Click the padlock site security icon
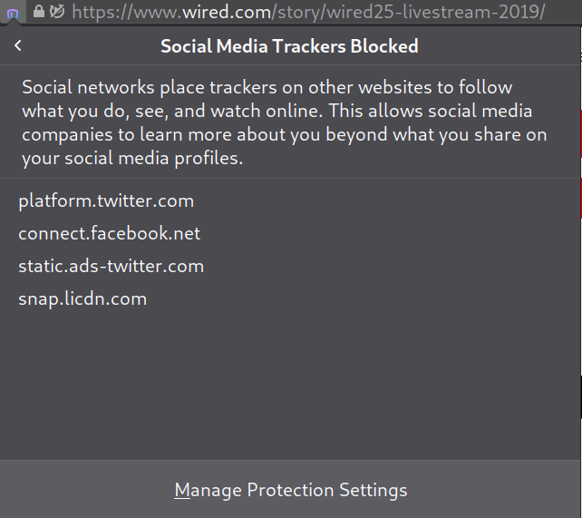The height and width of the screenshot is (518, 582). tap(39, 11)
